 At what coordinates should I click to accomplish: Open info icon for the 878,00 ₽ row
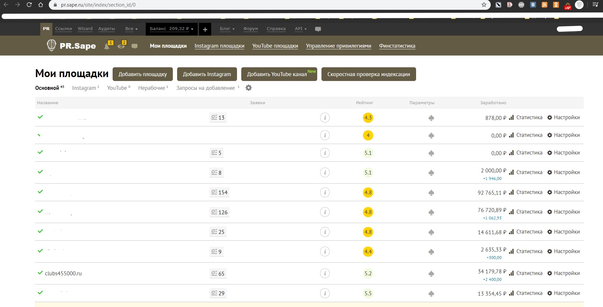325,118
